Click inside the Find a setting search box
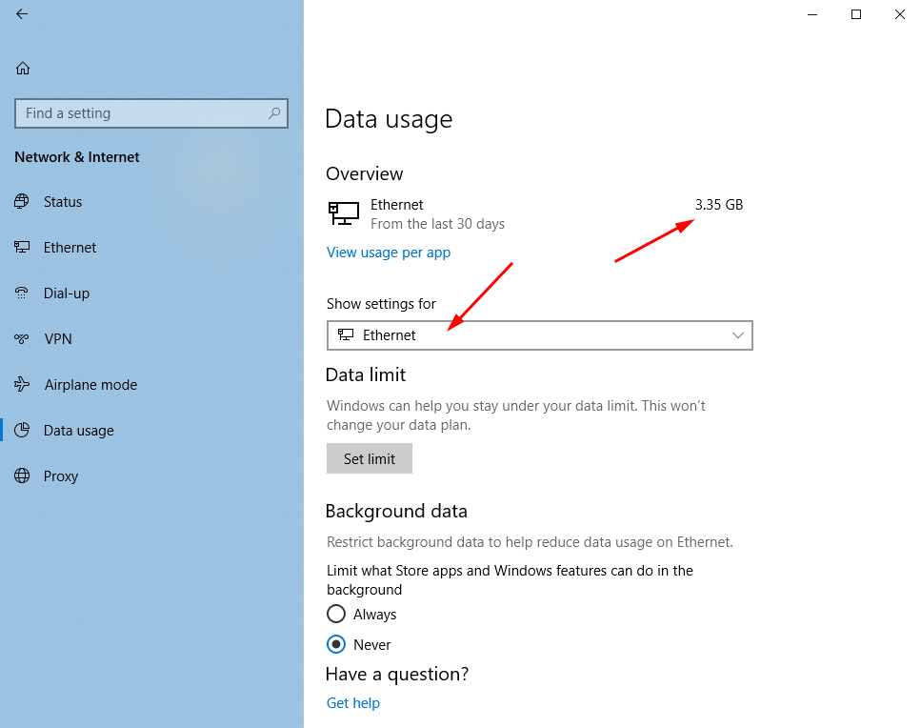The width and height of the screenshot is (921, 728). [x=150, y=112]
